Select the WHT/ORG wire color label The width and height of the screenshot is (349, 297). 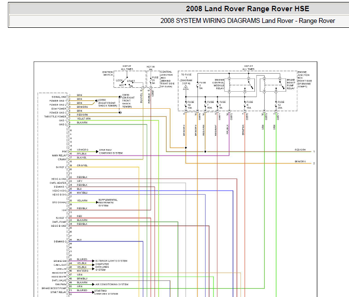click(82, 271)
